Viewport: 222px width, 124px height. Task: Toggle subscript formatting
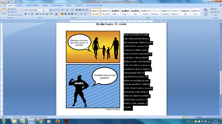click(40, 14)
